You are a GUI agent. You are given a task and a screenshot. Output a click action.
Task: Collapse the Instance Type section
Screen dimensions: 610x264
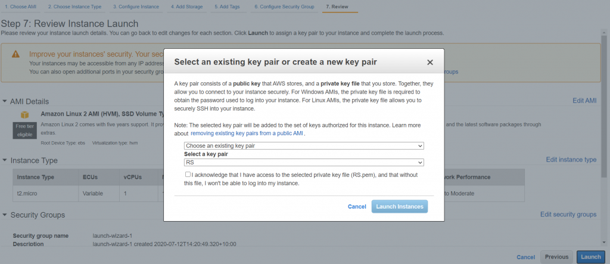tap(5, 160)
